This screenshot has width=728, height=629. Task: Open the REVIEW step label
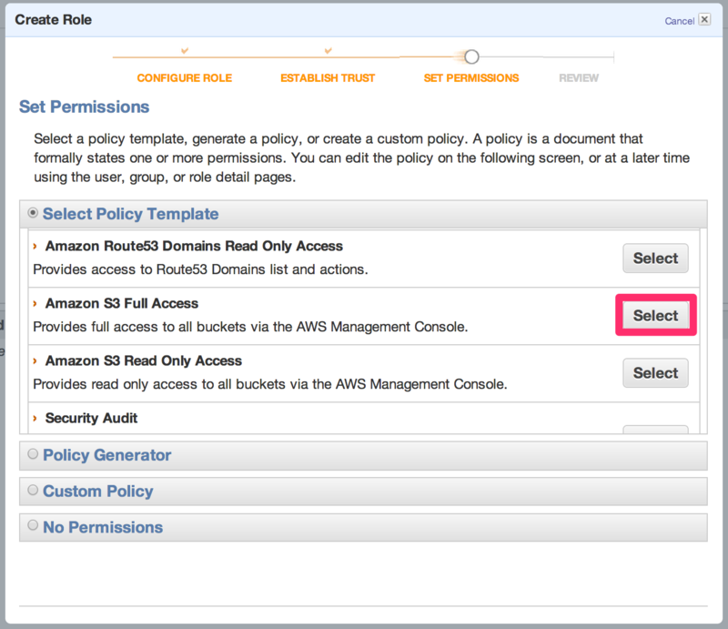(x=579, y=78)
